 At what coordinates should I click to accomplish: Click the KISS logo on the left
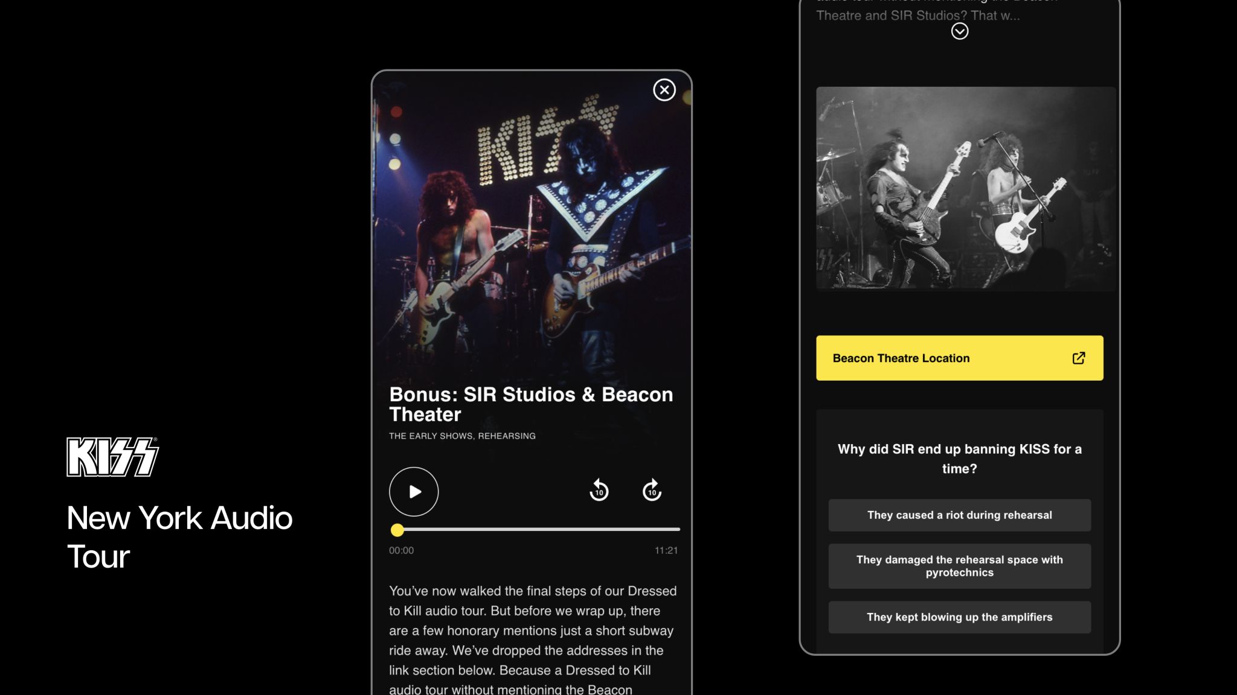[x=112, y=457]
